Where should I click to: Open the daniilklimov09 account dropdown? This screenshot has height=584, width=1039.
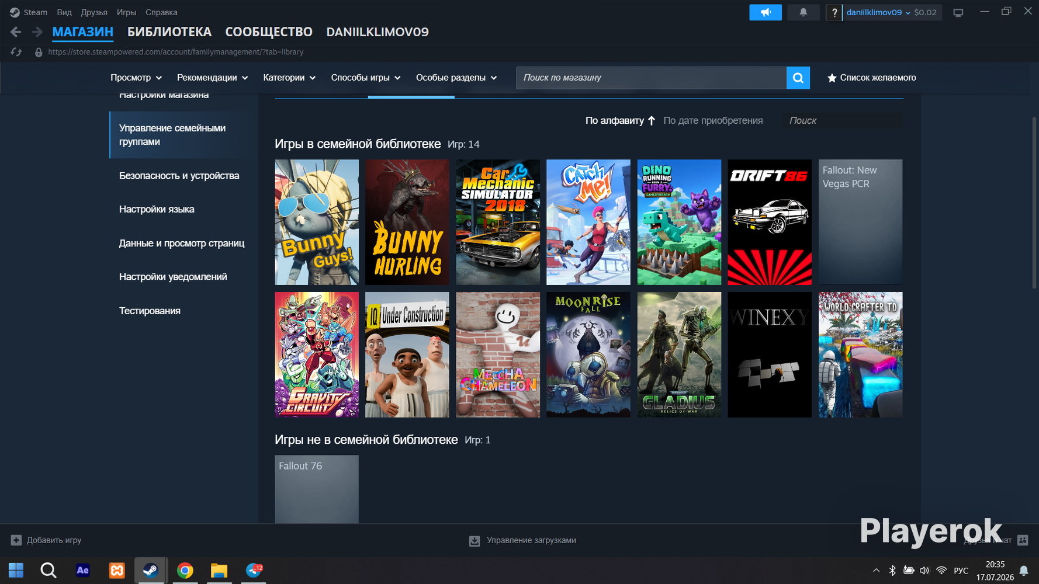point(878,12)
